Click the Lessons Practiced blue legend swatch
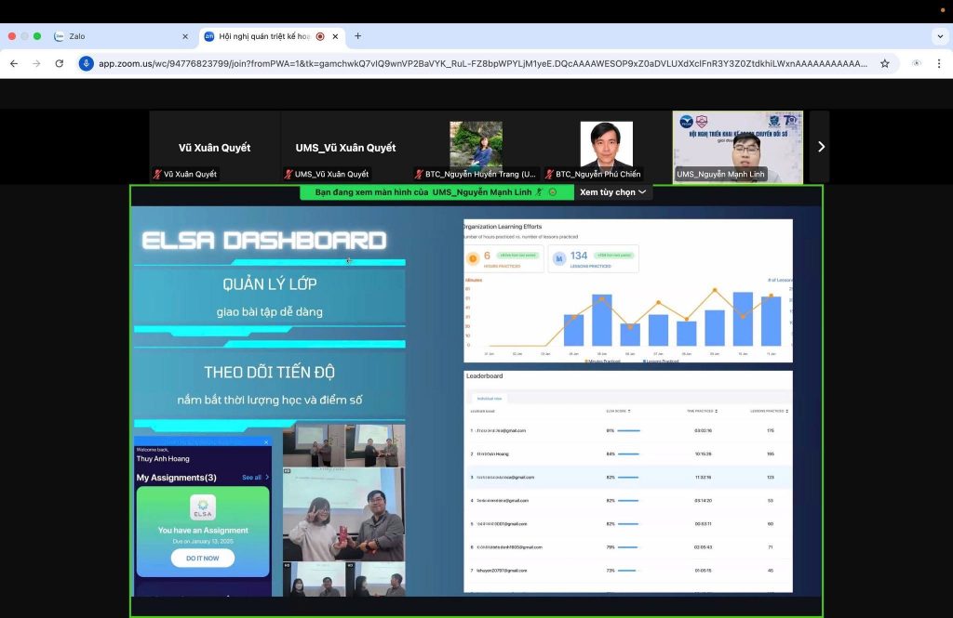The image size is (953, 618). click(x=645, y=362)
